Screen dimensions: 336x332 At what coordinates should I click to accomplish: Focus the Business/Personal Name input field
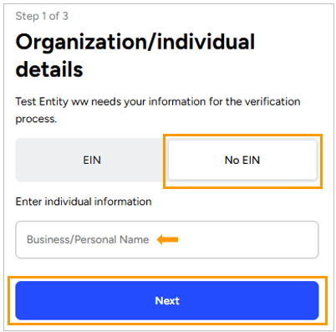[167, 240]
